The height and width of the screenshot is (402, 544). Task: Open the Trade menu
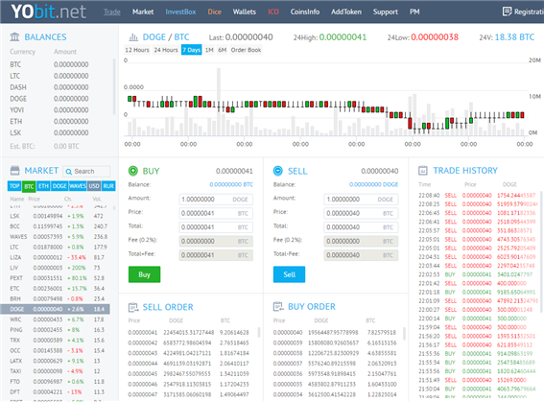112,12
